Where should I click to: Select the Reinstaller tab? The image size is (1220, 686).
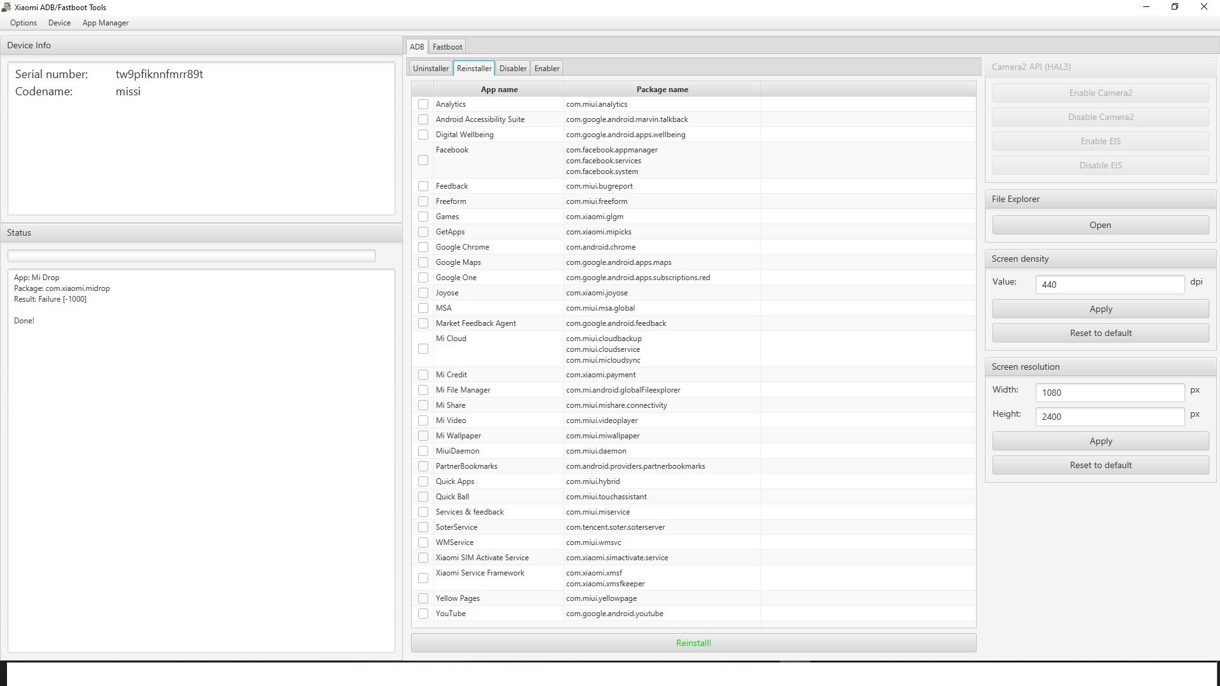(x=474, y=68)
